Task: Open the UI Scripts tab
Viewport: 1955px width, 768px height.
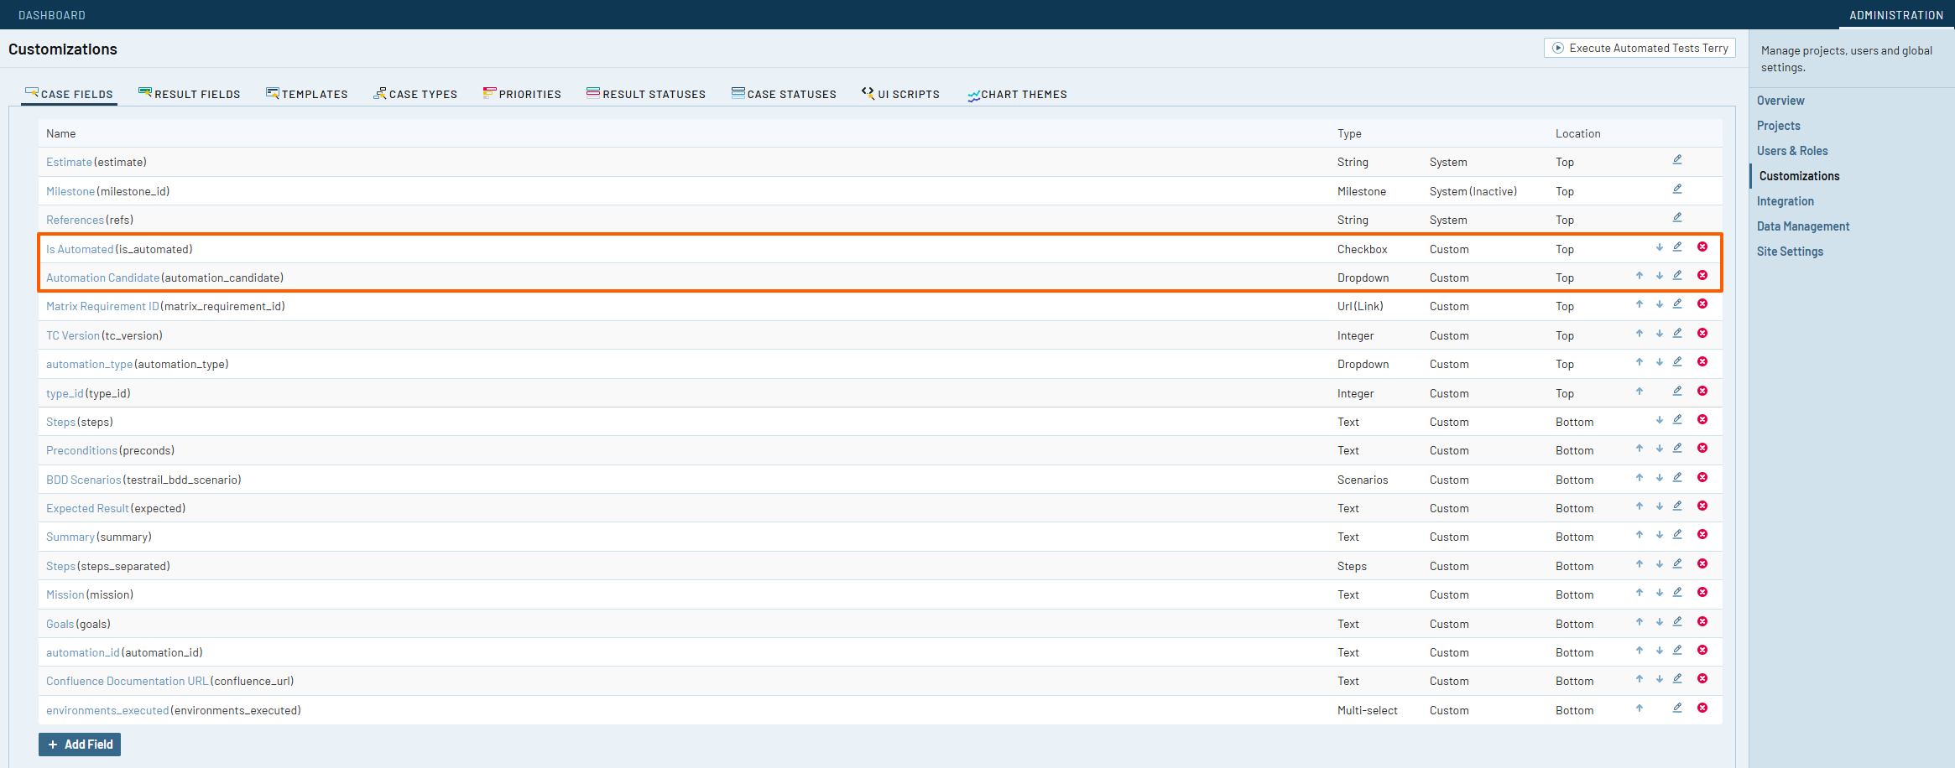Action: tap(900, 94)
